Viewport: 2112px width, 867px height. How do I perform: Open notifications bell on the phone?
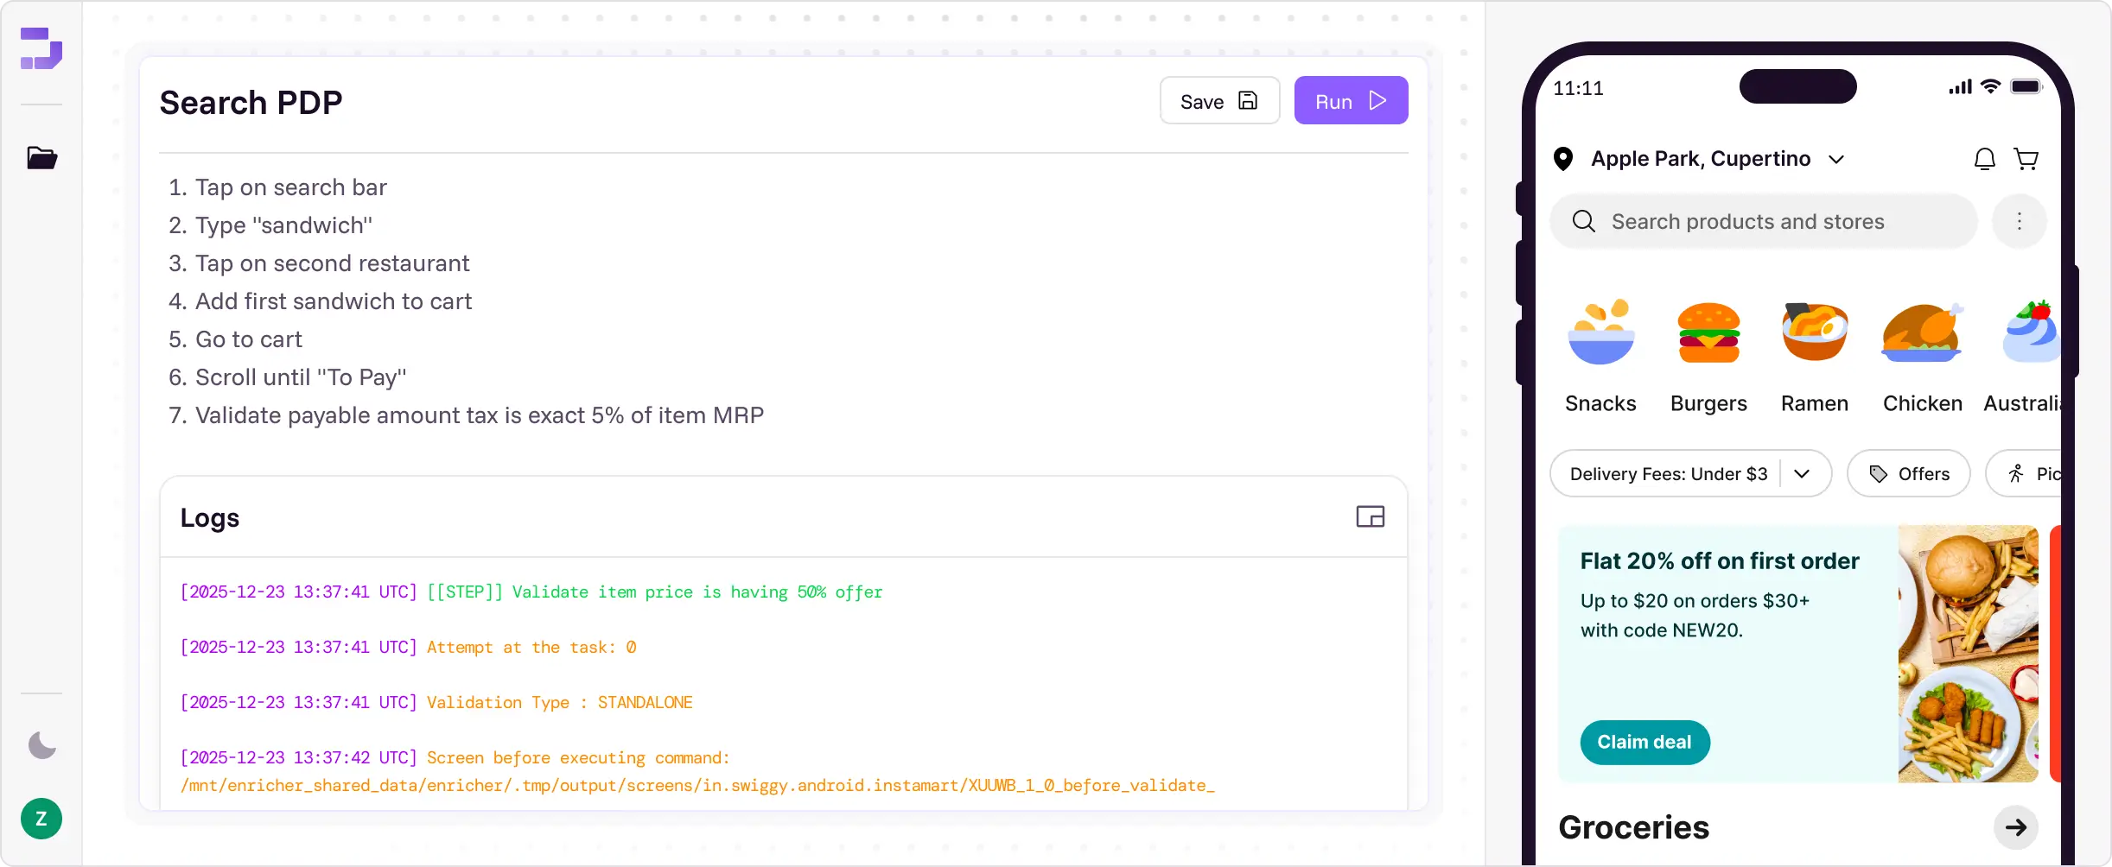[x=1984, y=159]
